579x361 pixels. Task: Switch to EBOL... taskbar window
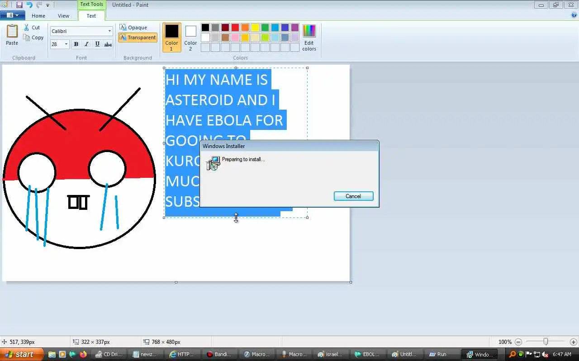coord(368,354)
